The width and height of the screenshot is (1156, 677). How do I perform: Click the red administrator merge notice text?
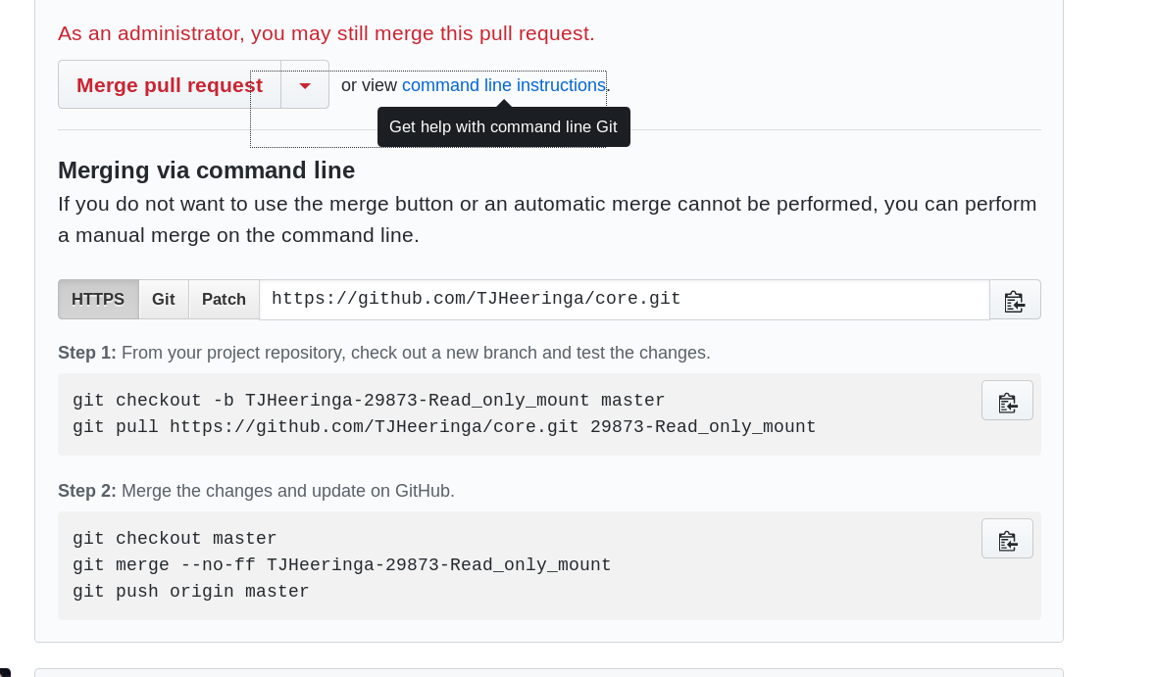[326, 34]
